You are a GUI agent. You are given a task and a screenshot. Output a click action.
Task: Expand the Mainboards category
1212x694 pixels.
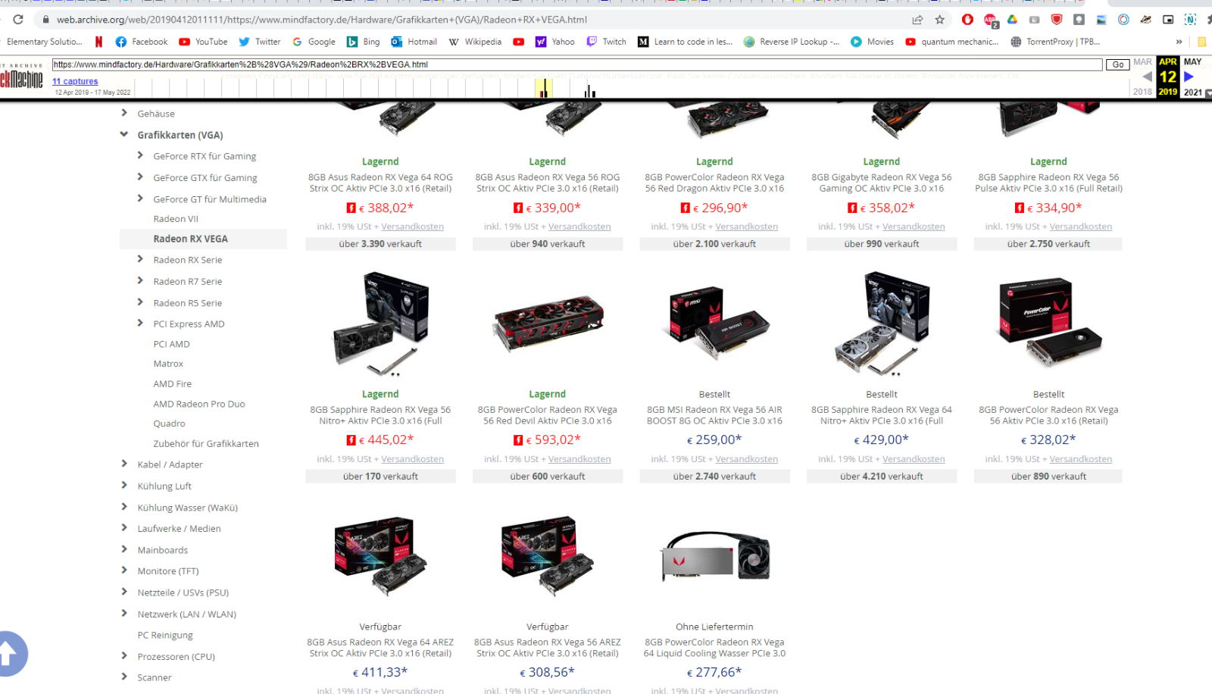click(124, 549)
